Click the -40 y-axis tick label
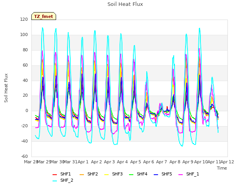Screen dimensions: 251x188 [24, 141]
